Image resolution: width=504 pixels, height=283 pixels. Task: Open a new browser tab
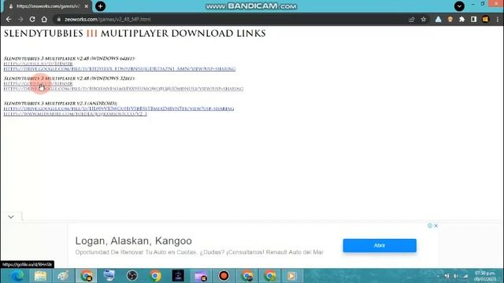[100, 6]
